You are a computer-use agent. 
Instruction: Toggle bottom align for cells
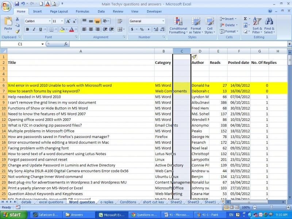97,21
